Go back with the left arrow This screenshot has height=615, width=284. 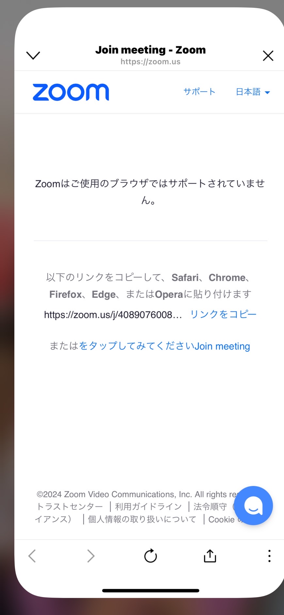point(32,556)
